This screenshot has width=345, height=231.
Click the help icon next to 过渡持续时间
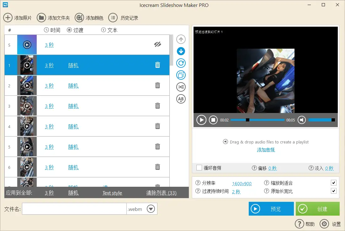[x=198, y=191]
